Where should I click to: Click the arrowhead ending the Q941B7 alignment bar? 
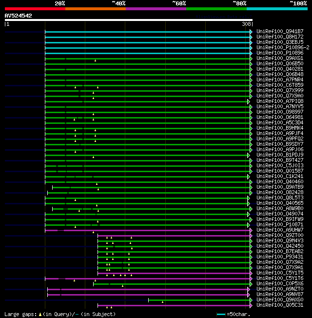[x=251, y=31]
